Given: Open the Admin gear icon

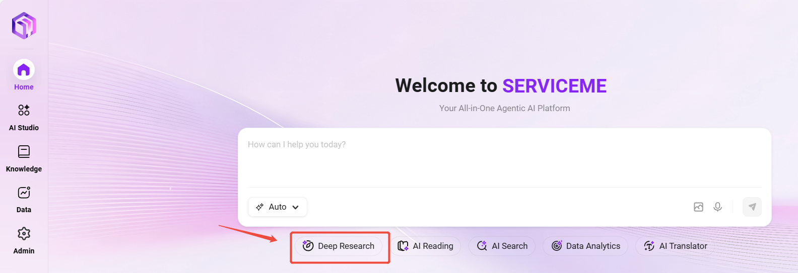Looking at the screenshot, I should click(24, 234).
